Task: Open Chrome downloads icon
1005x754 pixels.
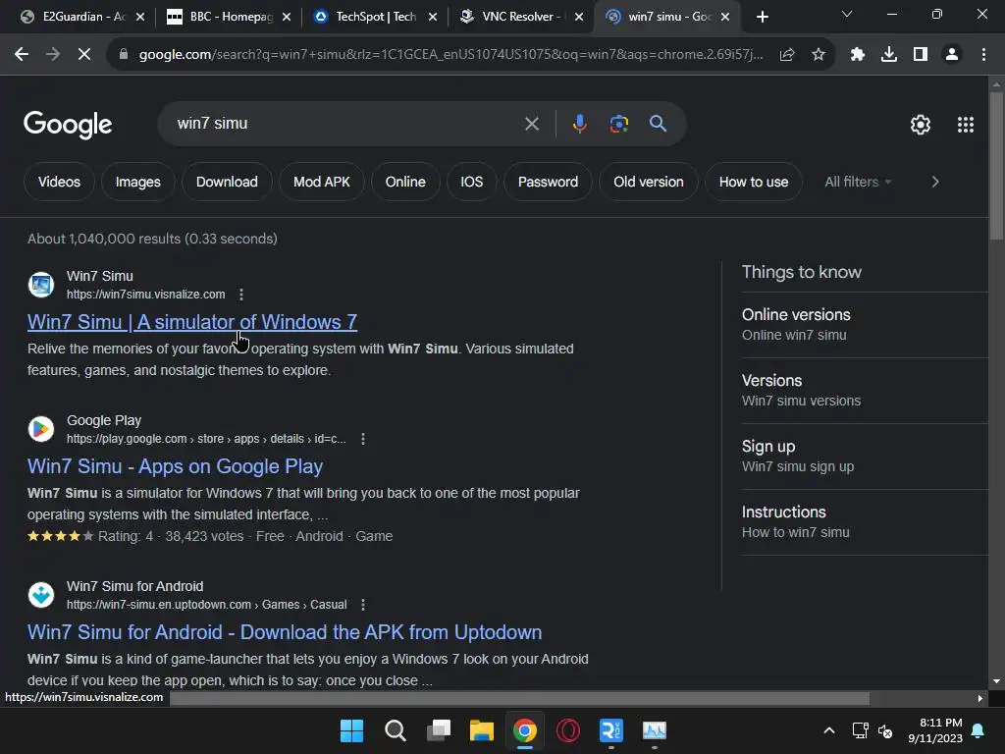Action: pyautogui.click(x=889, y=55)
